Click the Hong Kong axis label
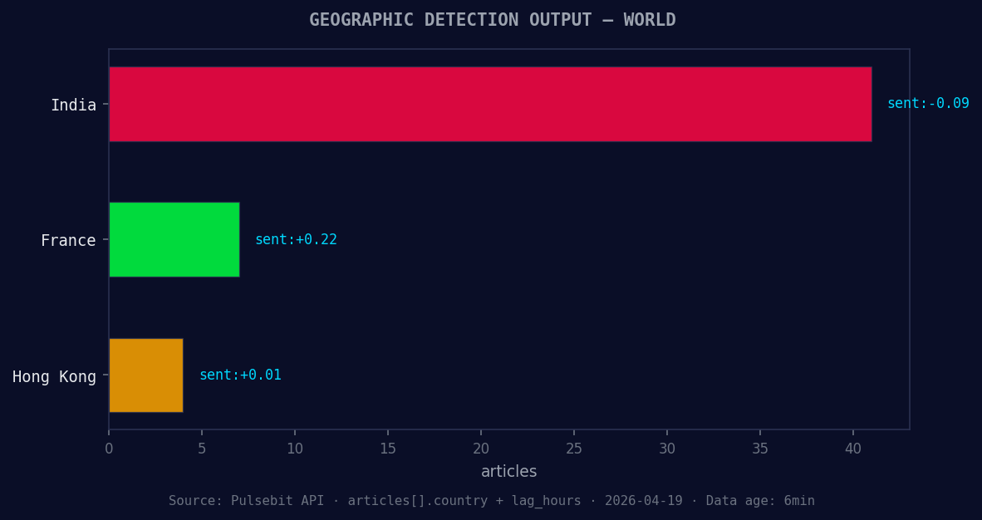Screen dimensions: 982x520 tap(54, 376)
